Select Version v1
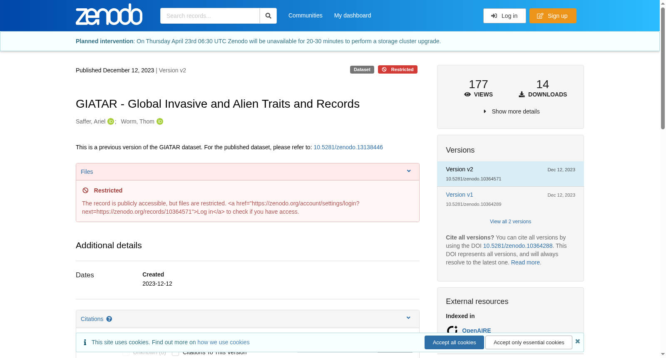Screen dimensions: 666x358 point(459,195)
